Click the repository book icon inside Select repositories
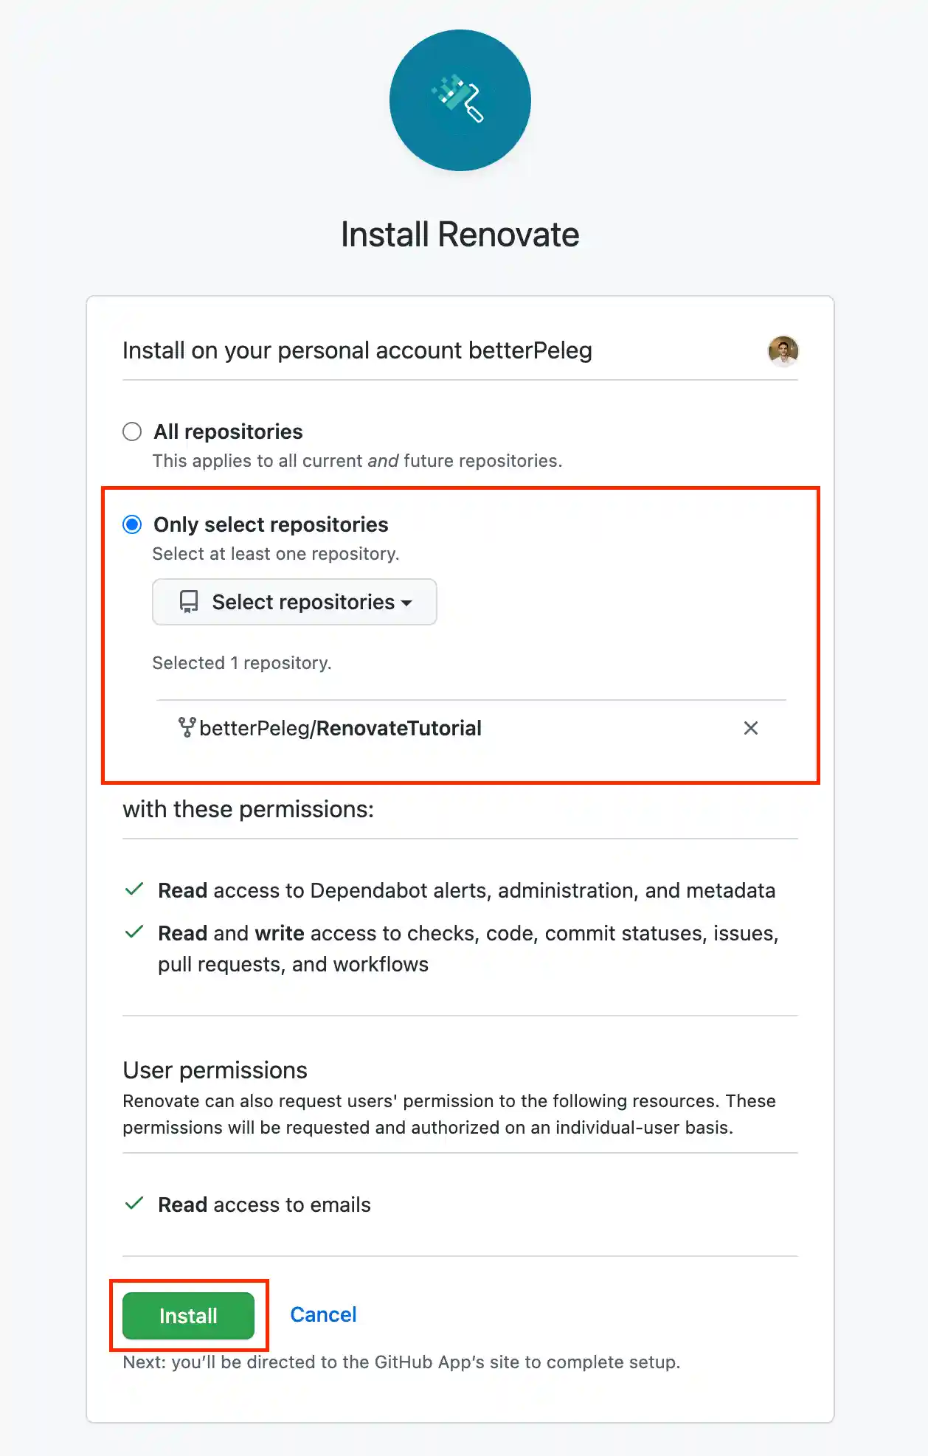 point(189,602)
